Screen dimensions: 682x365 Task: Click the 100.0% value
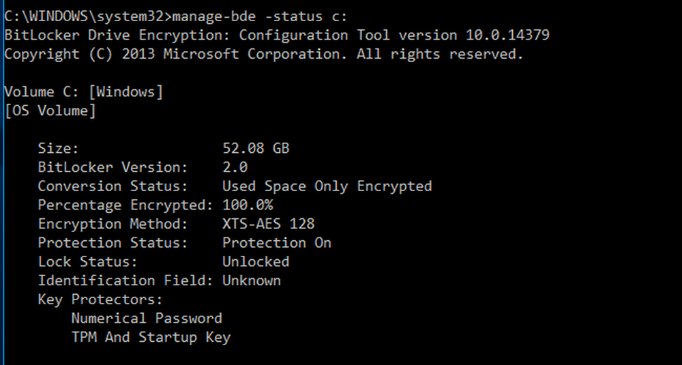click(x=248, y=205)
